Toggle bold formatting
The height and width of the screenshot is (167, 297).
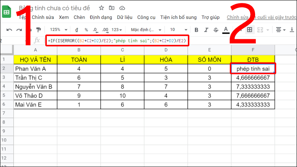point(197,30)
